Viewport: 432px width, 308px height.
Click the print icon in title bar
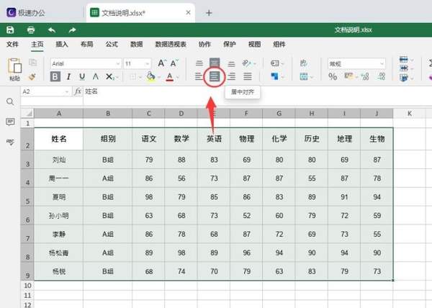tap(31, 30)
